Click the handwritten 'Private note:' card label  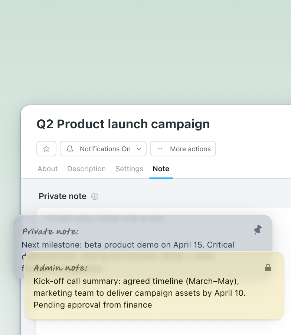[x=50, y=232]
